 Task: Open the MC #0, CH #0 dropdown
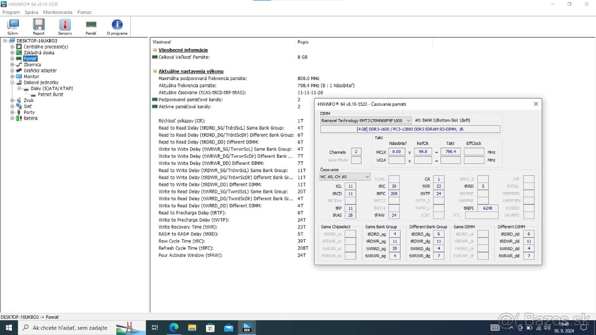[344, 176]
